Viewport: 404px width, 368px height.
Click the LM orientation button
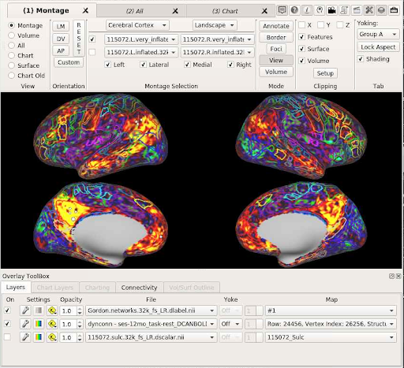pos(61,26)
